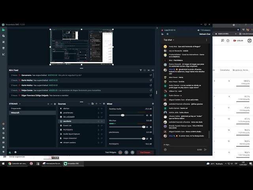The width and height of the screenshot is (253, 190).
Task: Expand the Chrome bookmarks overflow chevron
Action: [x=236, y=34]
